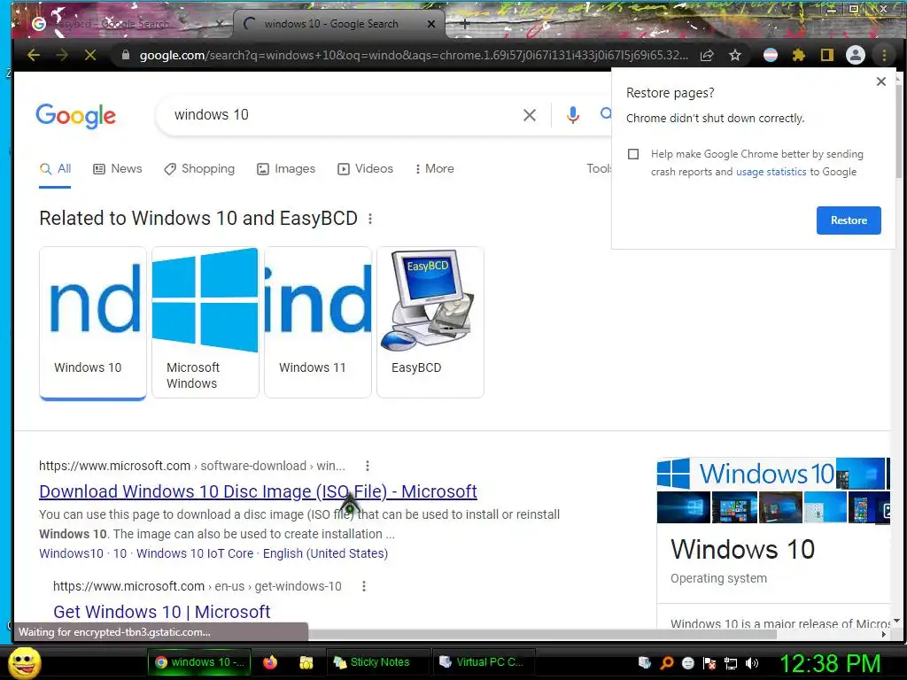This screenshot has width=907, height=680.
Task: Open a new tab with the plus button
Action: (464, 24)
